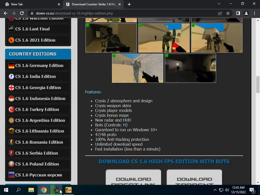The image size is (260, 195).
Task: Select the Download Counter-Strike 1.6 tab
Action: click(93, 4)
